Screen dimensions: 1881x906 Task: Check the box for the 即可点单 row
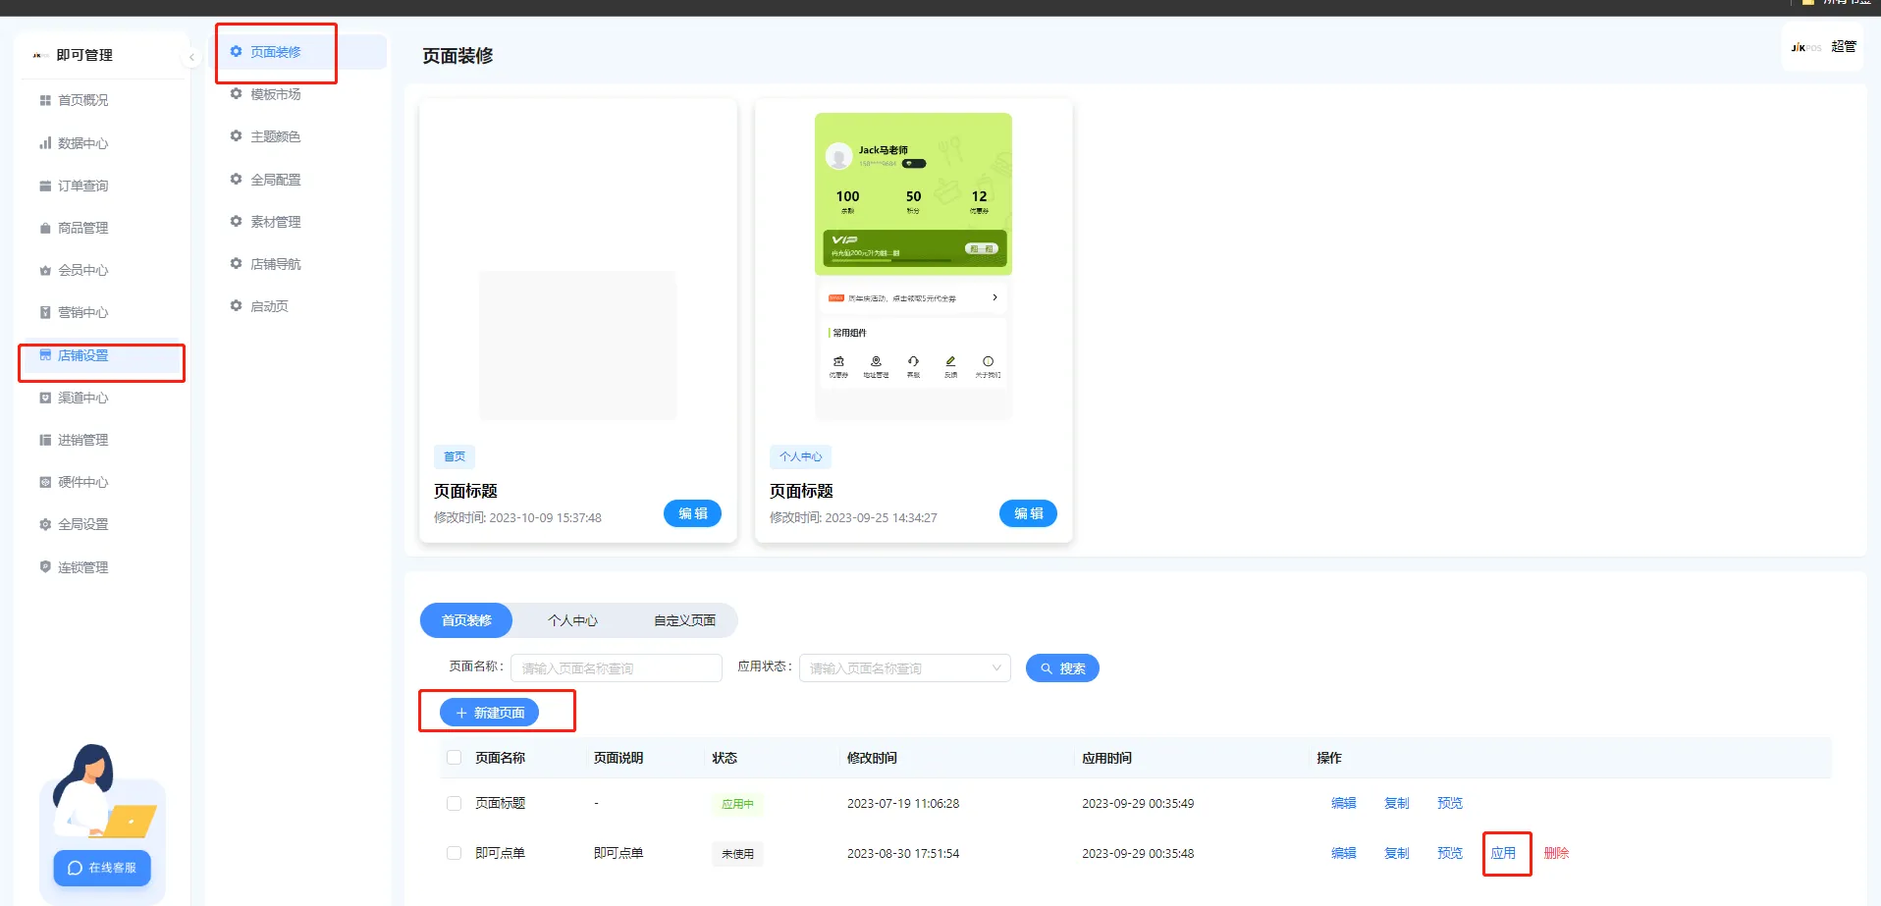pyautogui.click(x=454, y=853)
